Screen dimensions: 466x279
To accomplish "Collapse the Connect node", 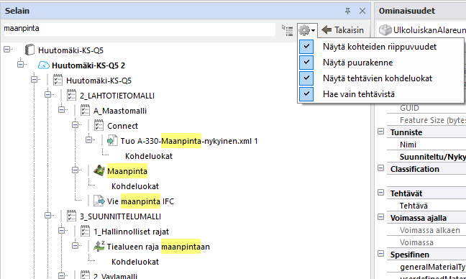I will (x=75, y=125).
